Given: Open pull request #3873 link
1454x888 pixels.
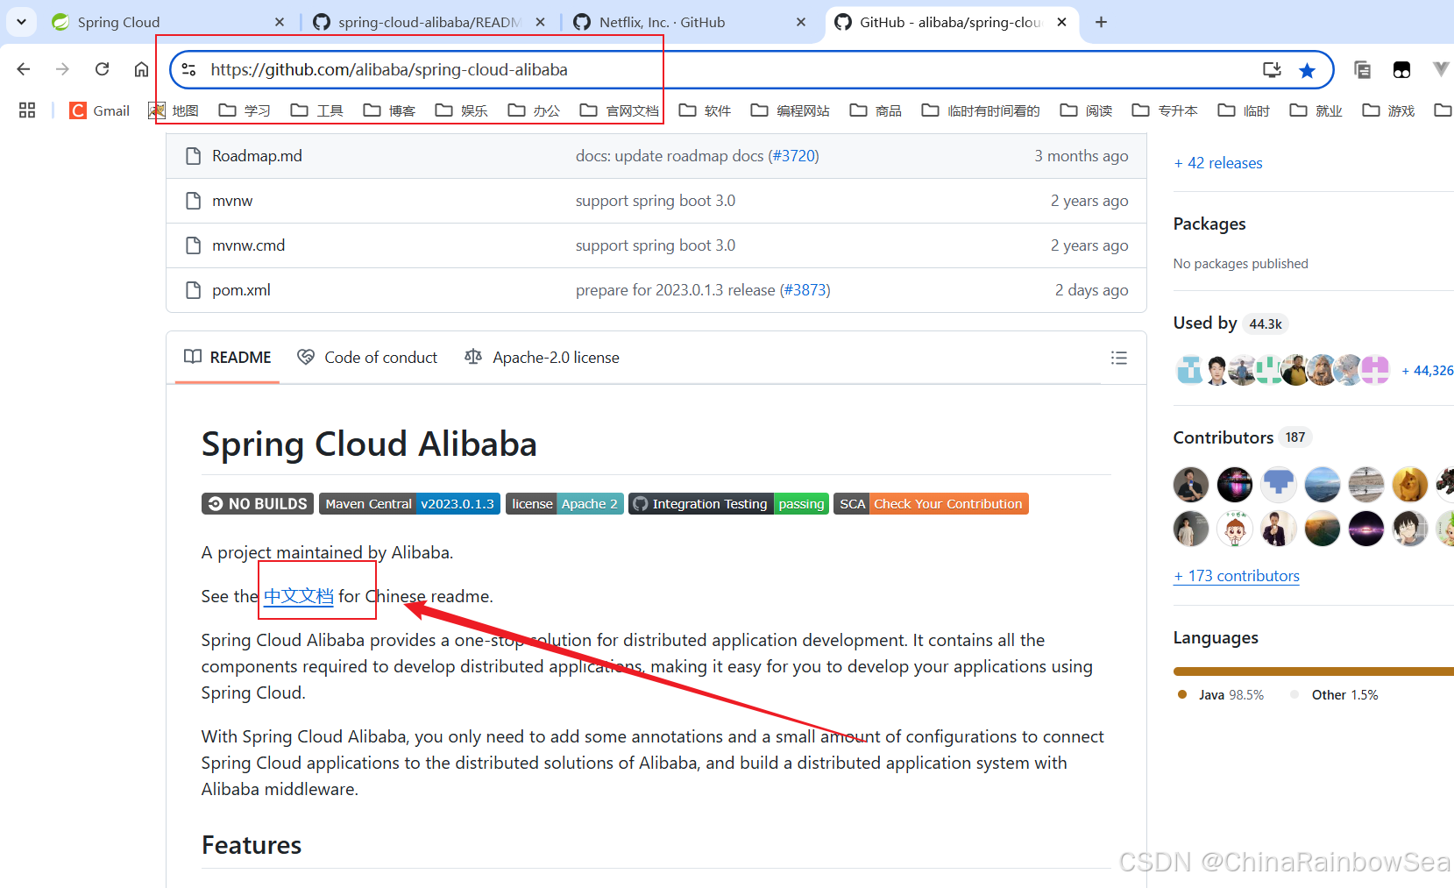Looking at the screenshot, I should click(x=805, y=290).
